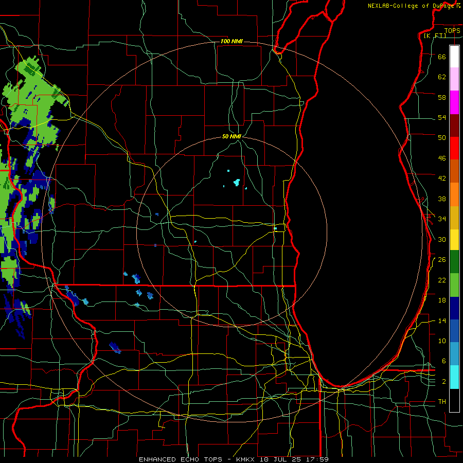
Task: Click the navy blue legend swatch
Action: click(x=454, y=308)
